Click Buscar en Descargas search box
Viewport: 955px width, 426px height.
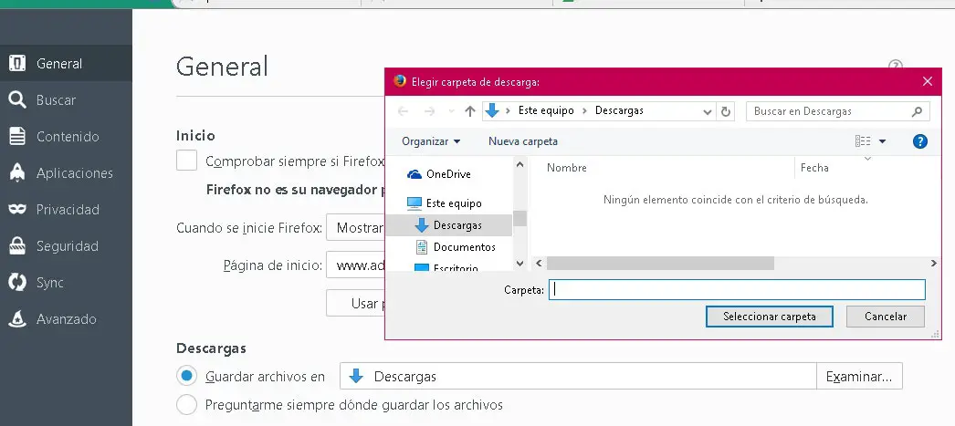tap(838, 111)
